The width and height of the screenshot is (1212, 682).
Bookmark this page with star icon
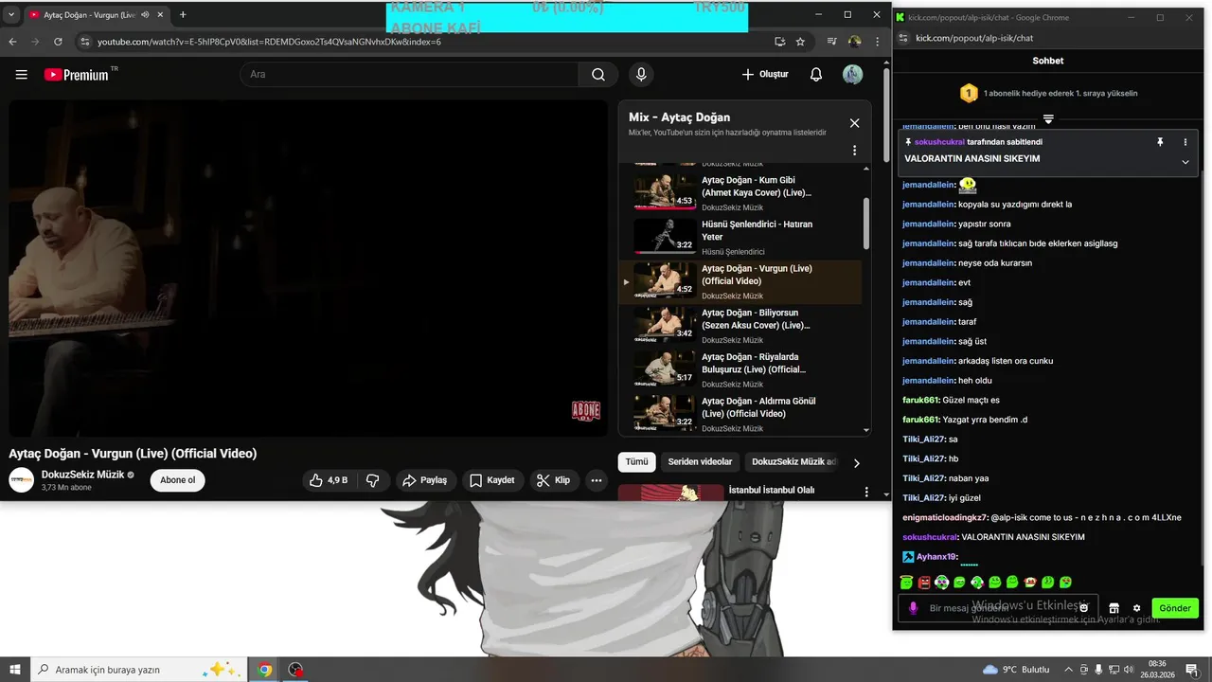[x=800, y=42]
